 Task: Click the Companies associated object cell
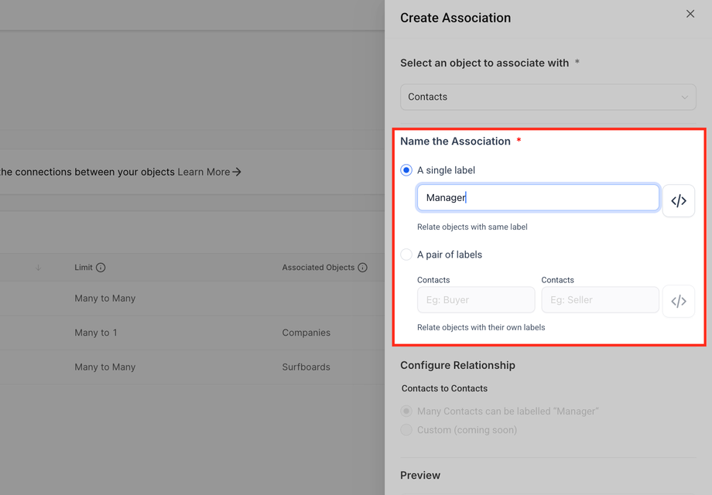point(306,333)
